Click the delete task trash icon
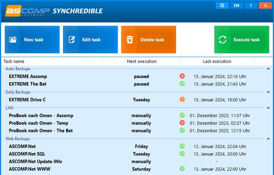 coord(130,40)
